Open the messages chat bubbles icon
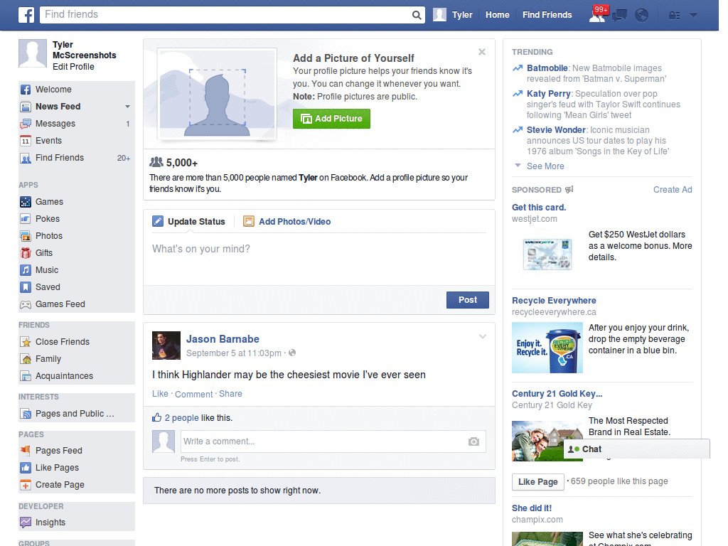 [x=619, y=16]
